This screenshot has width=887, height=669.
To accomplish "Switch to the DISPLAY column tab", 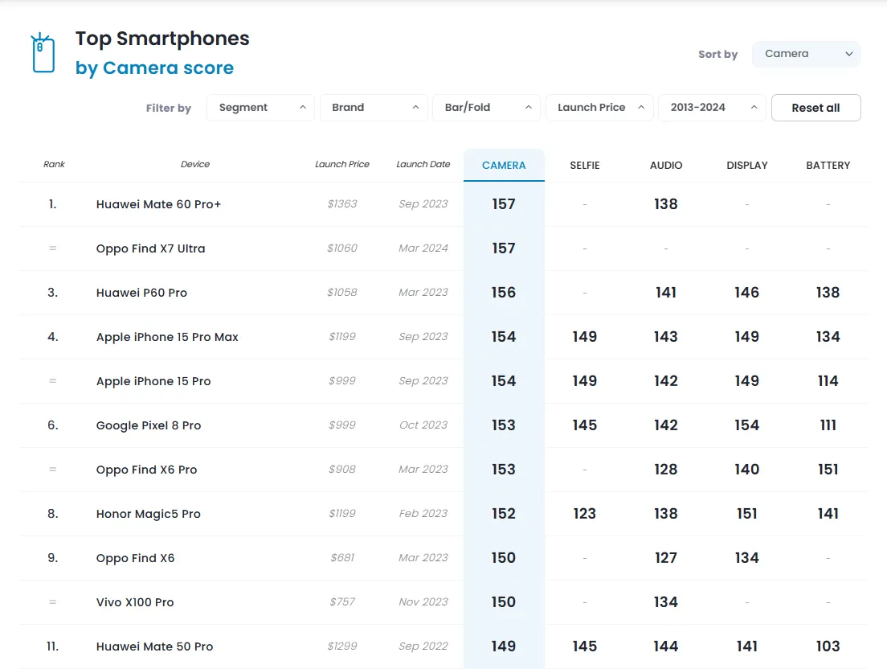I will 747,166.
